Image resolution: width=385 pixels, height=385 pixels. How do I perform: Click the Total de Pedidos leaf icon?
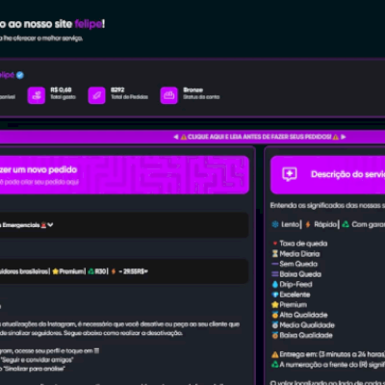click(x=96, y=95)
